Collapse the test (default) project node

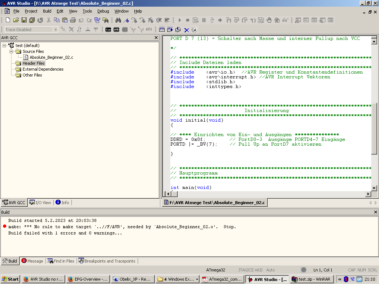point(4,45)
